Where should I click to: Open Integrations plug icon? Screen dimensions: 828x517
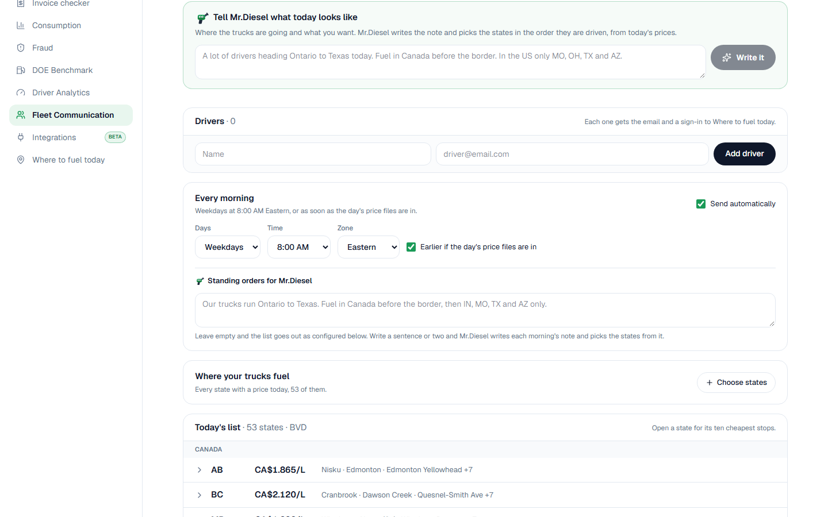21,137
